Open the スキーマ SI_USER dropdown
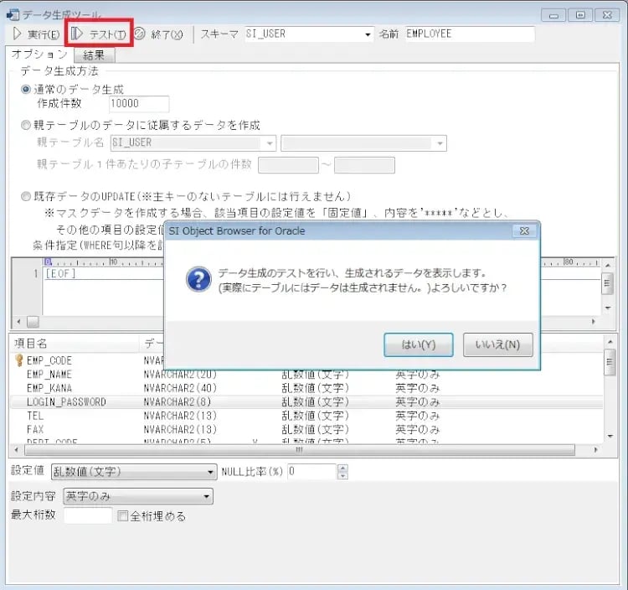This screenshot has width=628, height=590. (x=368, y=34)
